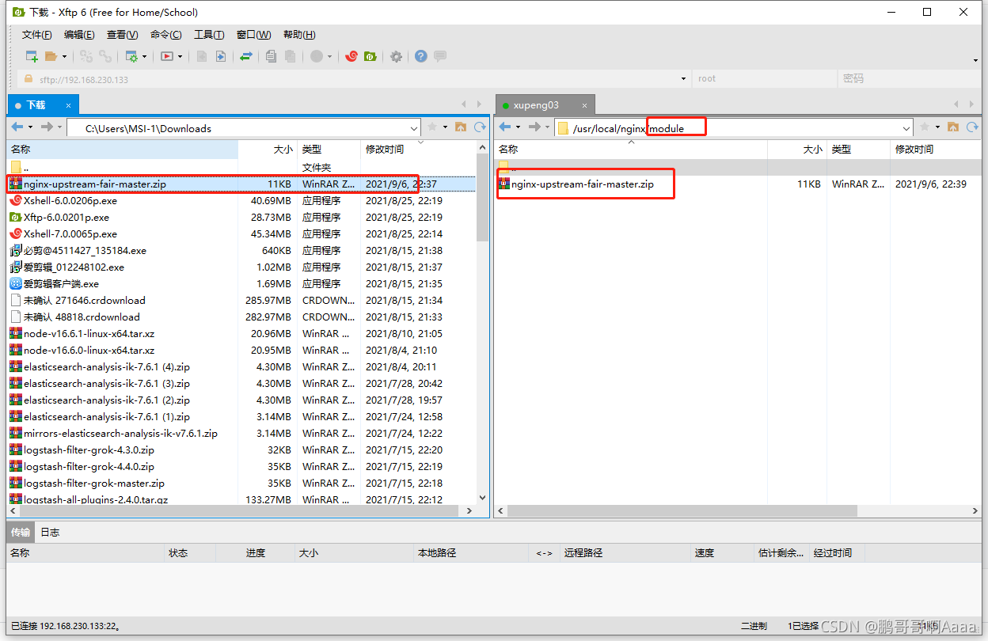This screenshot has width=988, height=641.
Task: Expand the address bar host dropdown
Action: point(684,79)
